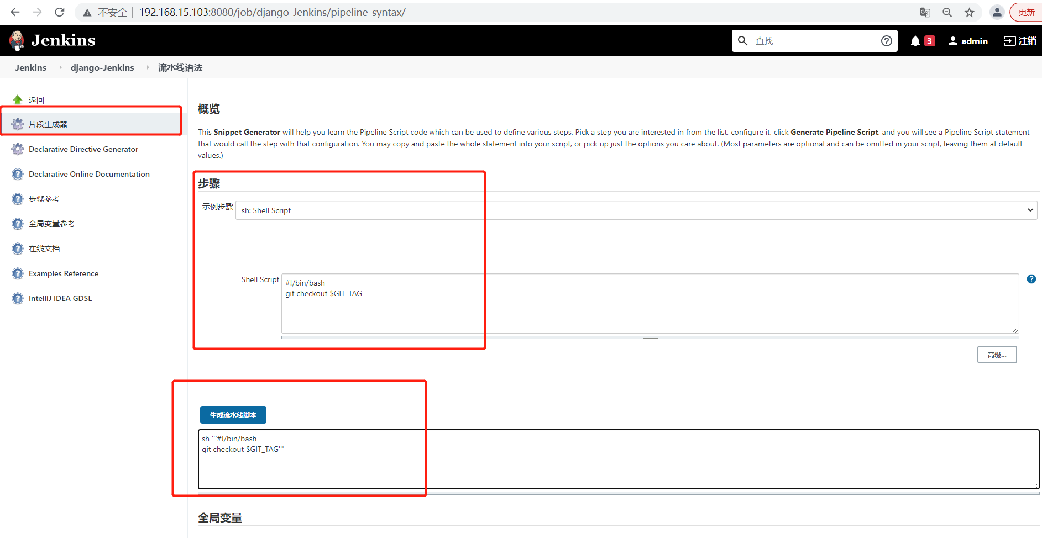
Task: Click the Jenkins title text in header
Action: click(63, 40)
